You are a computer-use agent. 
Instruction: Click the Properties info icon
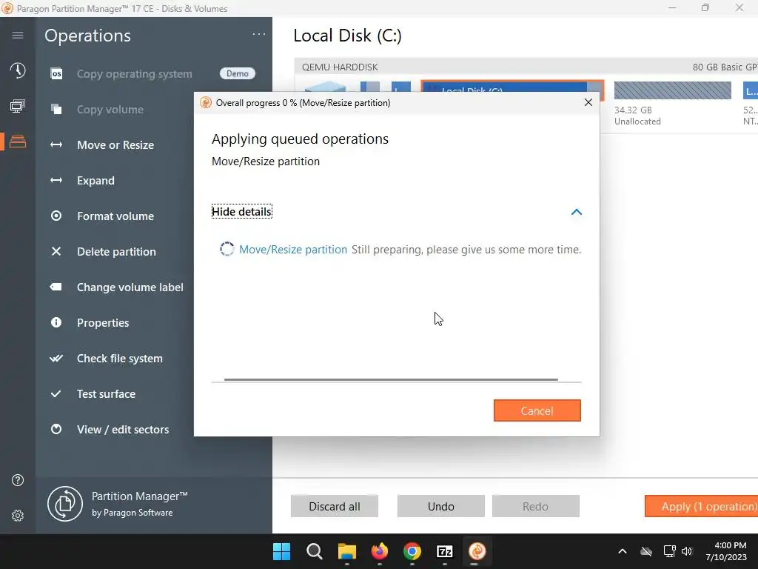pos(56,322)
